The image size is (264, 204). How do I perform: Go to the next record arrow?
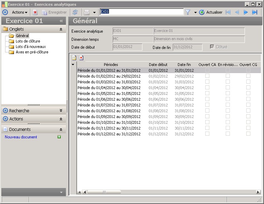tap(246, 12)
